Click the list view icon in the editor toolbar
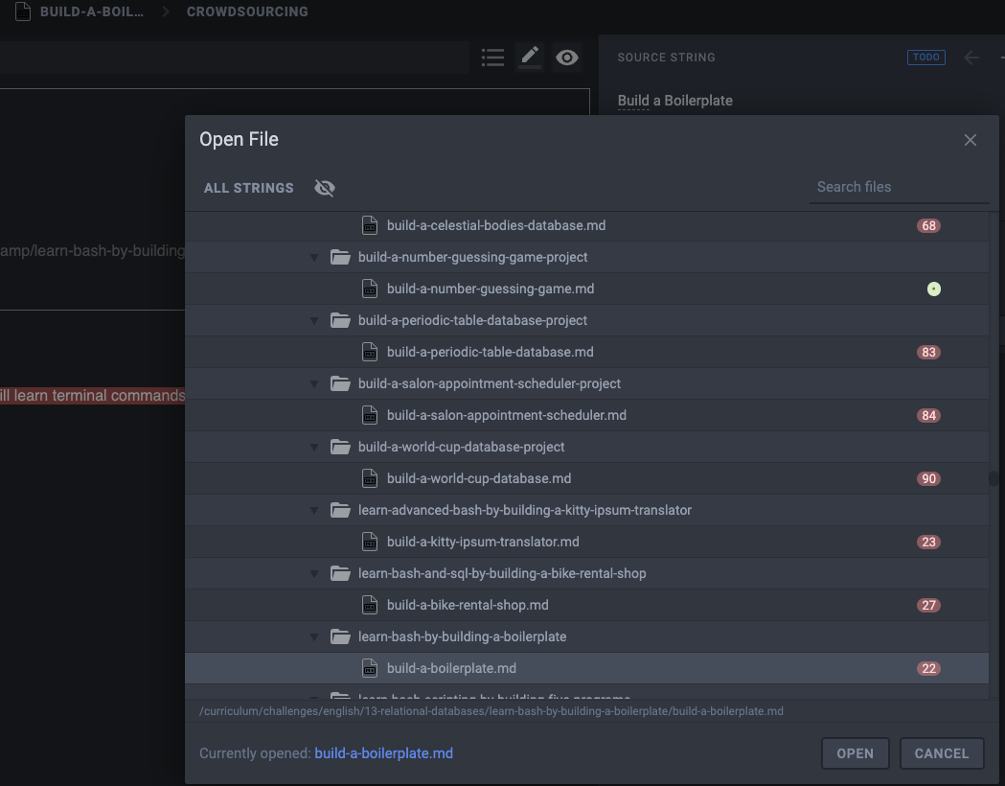This screenshot has height=786, width=1005. [492, 58]
